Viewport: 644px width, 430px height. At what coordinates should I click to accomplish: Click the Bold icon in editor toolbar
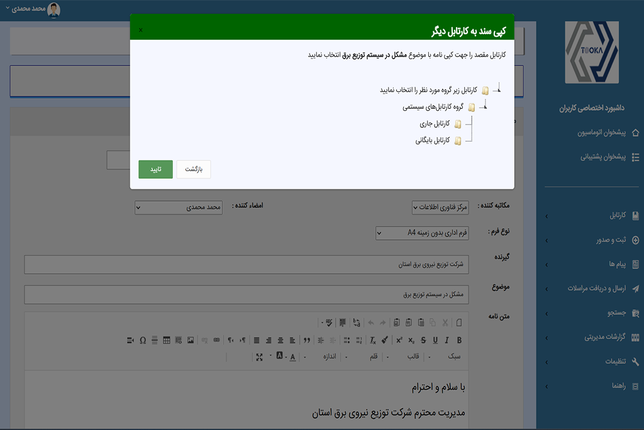459,341
